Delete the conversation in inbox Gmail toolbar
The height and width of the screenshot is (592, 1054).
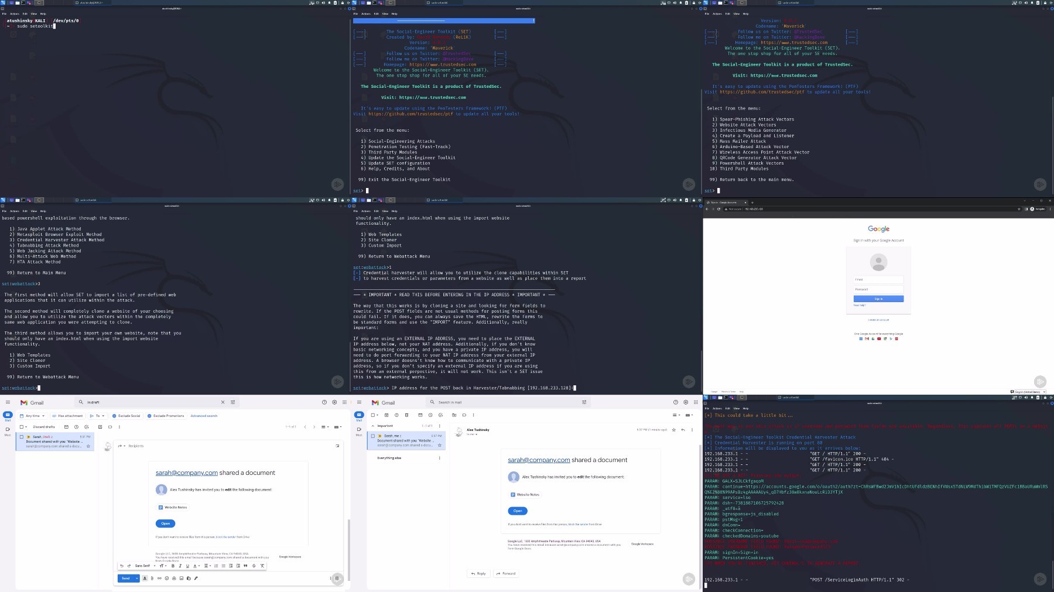pyautogui.click(x=406, y=415)
